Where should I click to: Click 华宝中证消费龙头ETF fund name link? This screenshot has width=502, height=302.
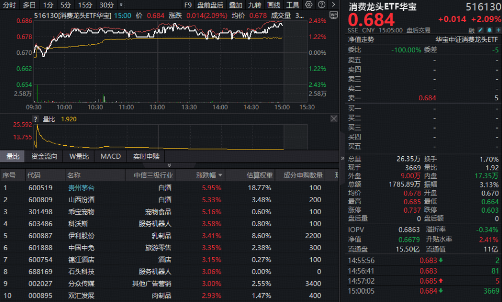coord(467,40)
